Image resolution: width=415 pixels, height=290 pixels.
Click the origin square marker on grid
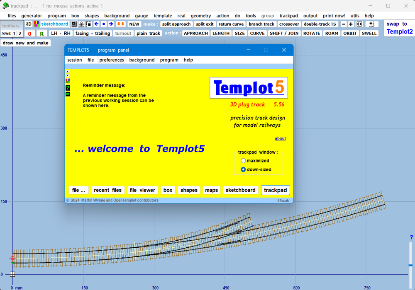(x=12, y=274)
